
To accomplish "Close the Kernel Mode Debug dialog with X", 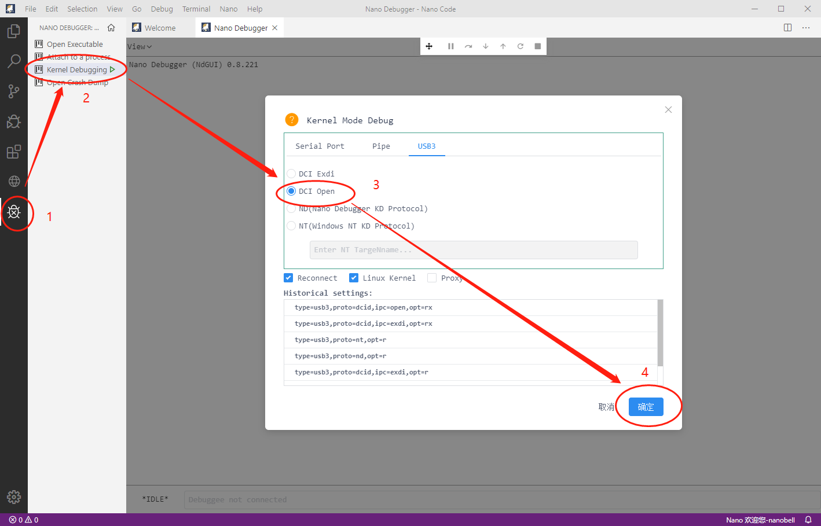I will (x=668, y=109).
